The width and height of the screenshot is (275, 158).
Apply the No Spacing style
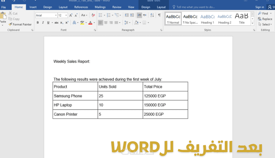190,19
